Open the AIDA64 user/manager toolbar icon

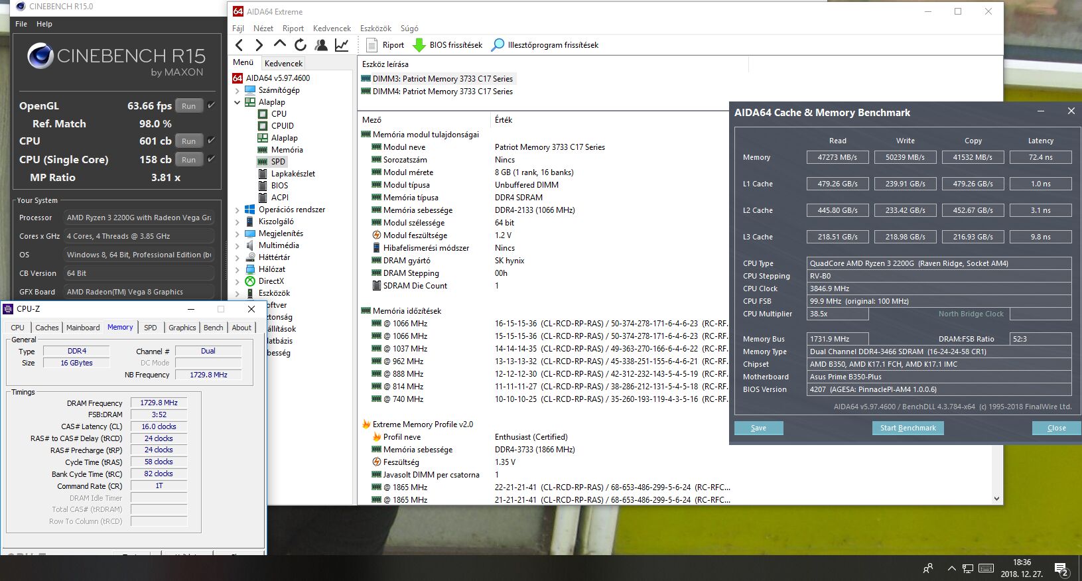pos(321,45)
